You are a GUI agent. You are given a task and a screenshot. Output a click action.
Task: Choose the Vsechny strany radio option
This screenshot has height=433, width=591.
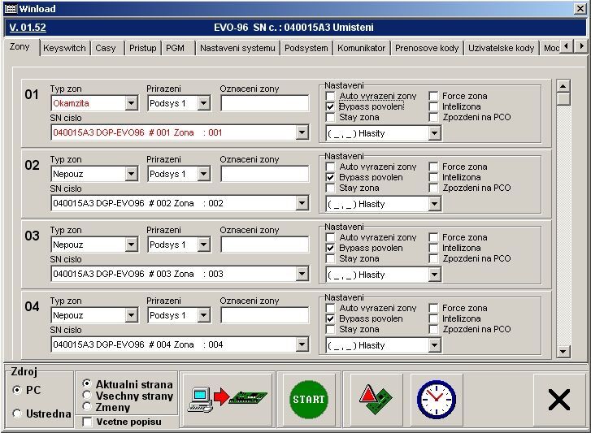point(88,396)
